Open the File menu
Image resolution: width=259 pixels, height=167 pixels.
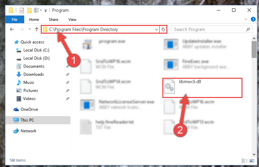click(x=14, y=20)
